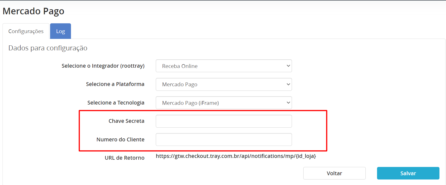Open the Selecione a Plataforma dropdown
The height and width of the screenshot is (185, 446).
224,84
